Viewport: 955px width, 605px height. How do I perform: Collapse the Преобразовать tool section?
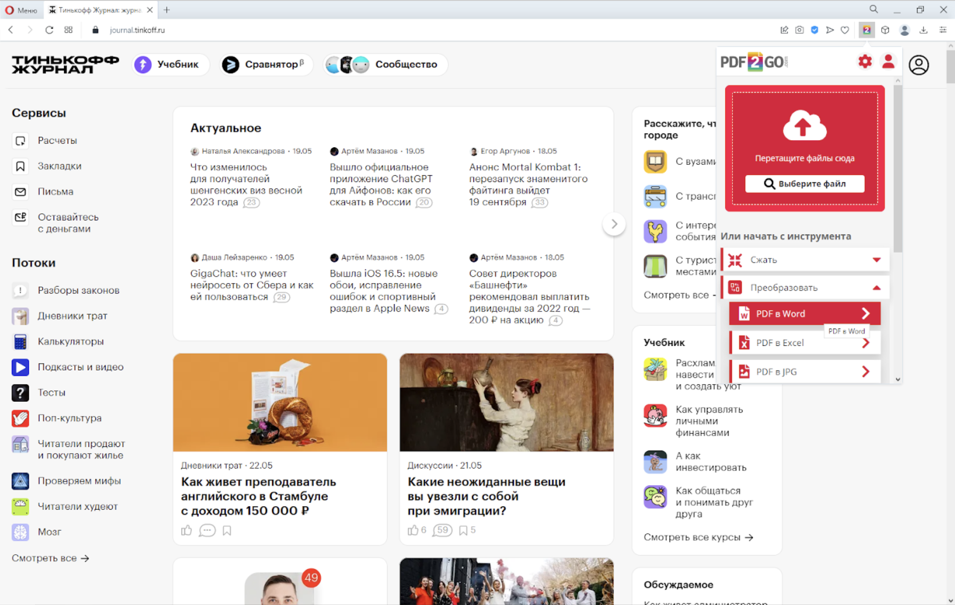coord(876,287)
